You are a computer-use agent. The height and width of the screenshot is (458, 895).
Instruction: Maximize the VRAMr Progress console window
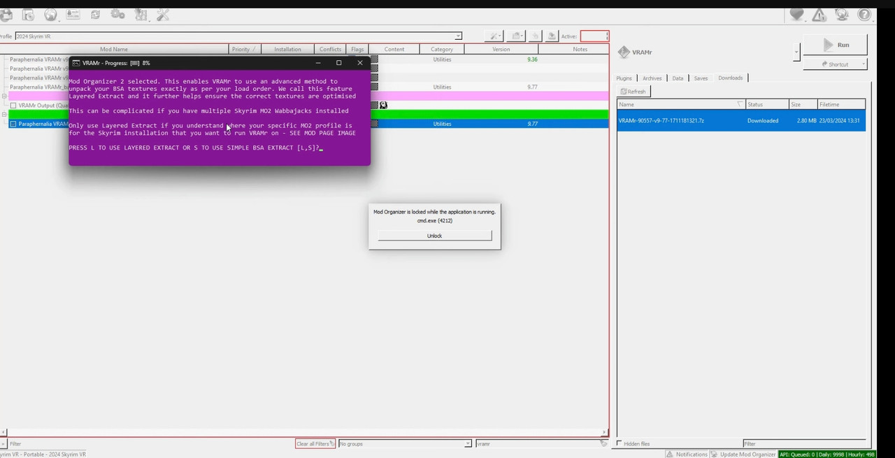tap(338, 63)
